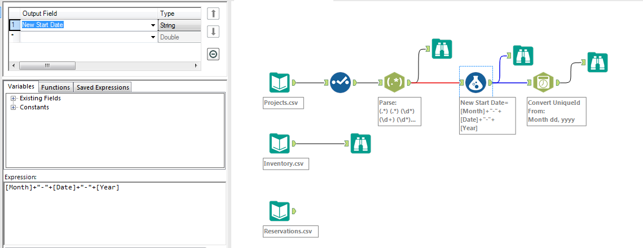Click the Reservations.csv annotation label
643x248 pixels.
click(x=290, y=231)
